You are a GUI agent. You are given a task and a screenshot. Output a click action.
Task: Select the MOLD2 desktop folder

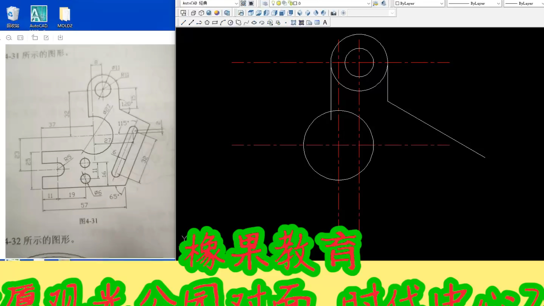(65, 17)
